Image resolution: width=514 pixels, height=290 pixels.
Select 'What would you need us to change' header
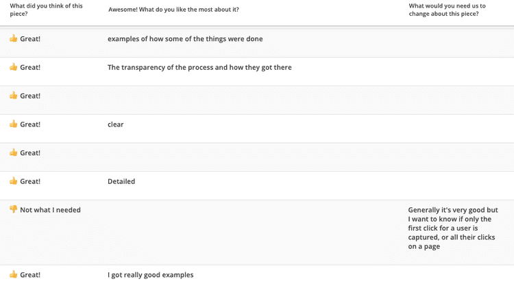[447, 10]
